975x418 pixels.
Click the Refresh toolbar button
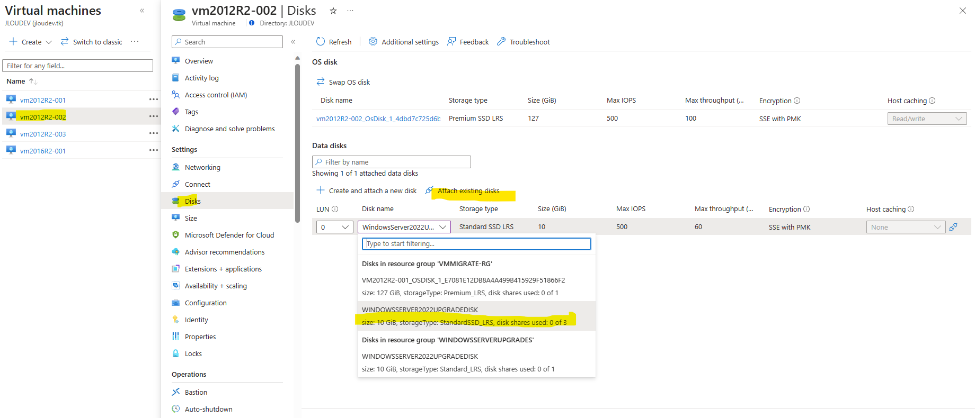pyautogui.click(x=334, y=42)
